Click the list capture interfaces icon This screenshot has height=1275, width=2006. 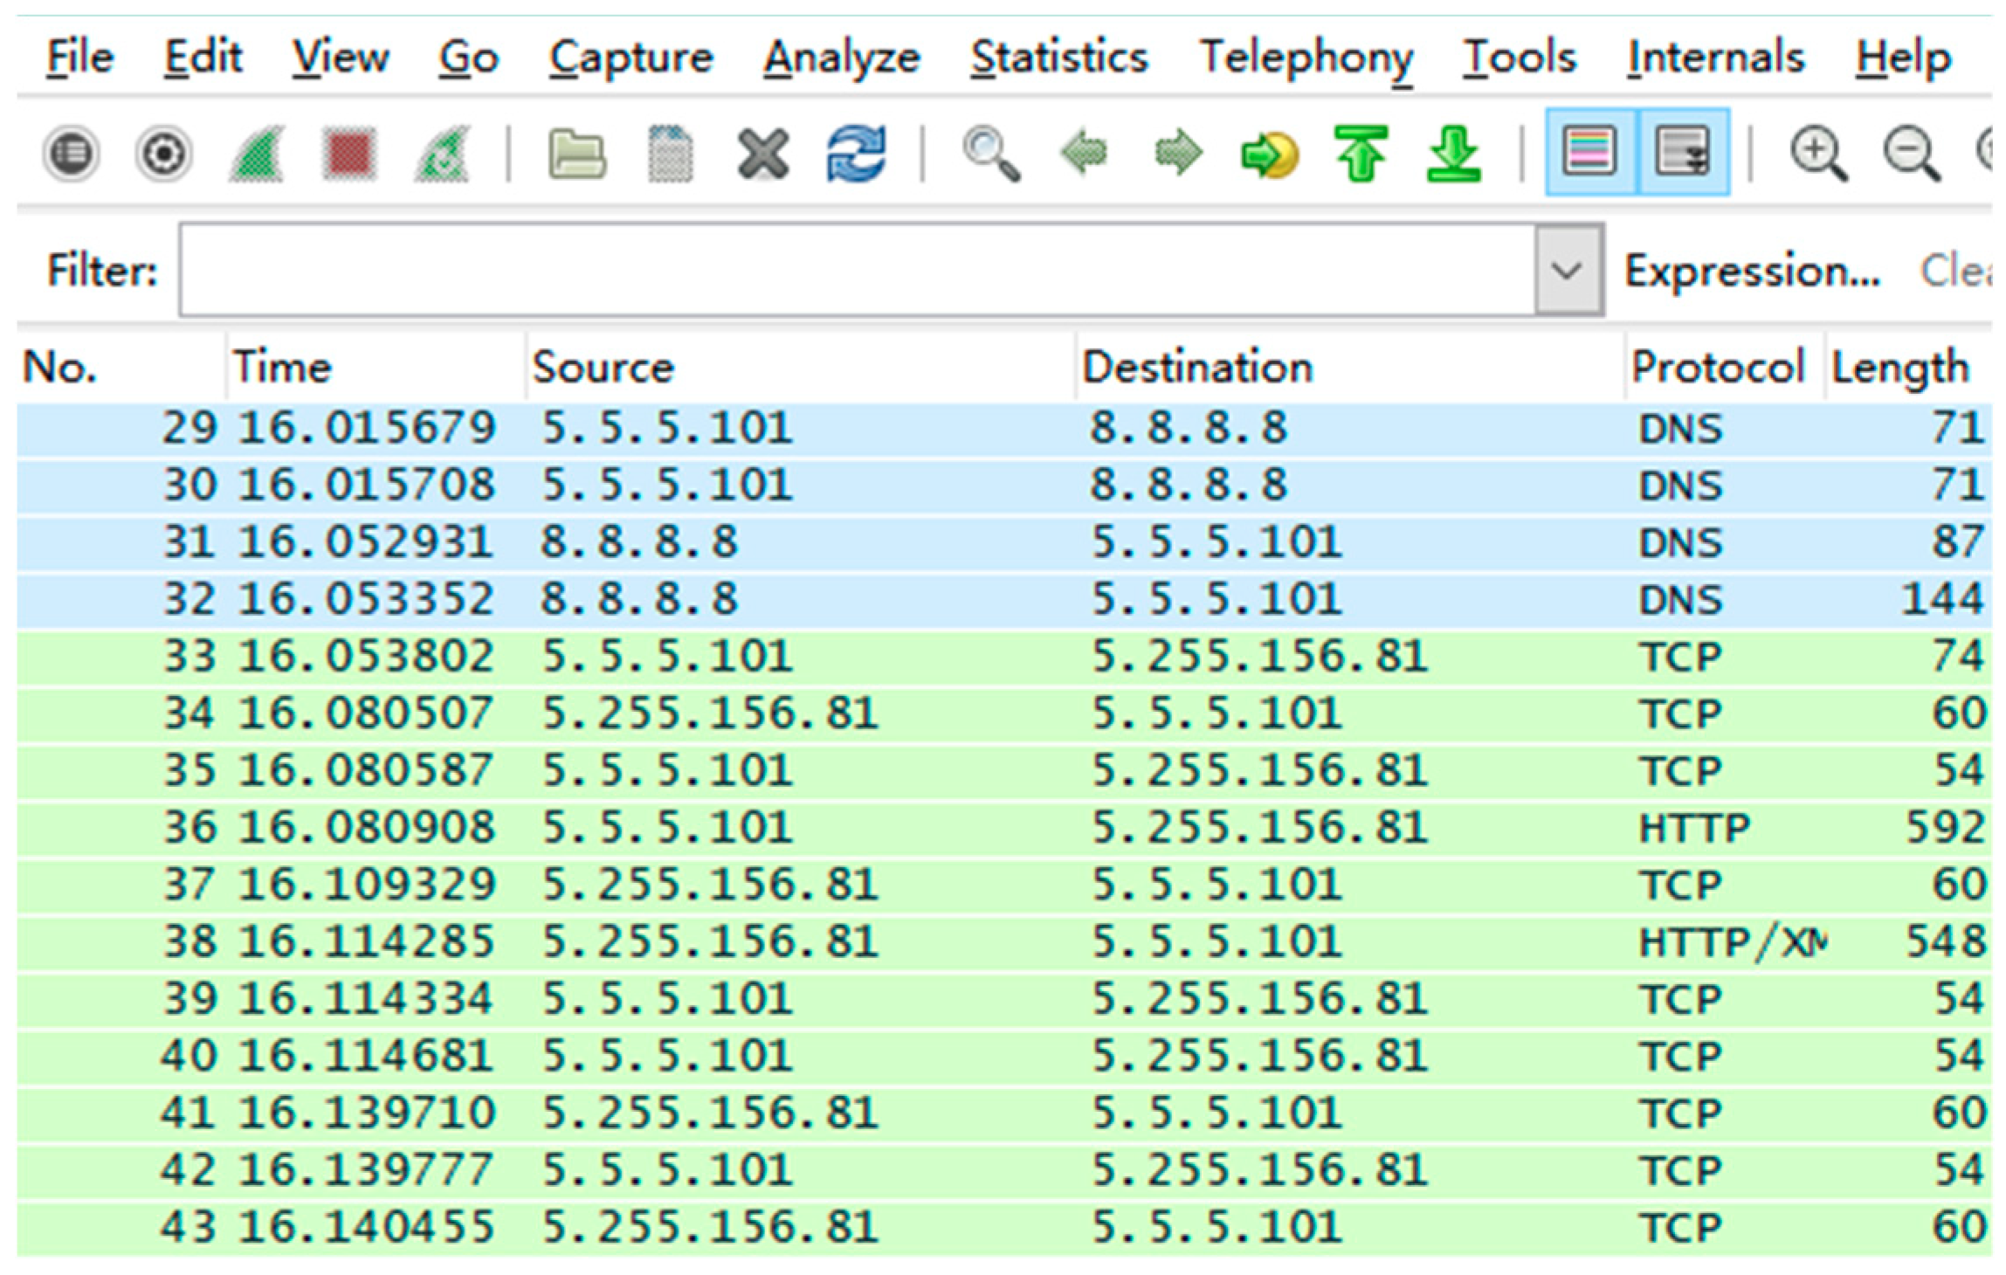(72, 154)
